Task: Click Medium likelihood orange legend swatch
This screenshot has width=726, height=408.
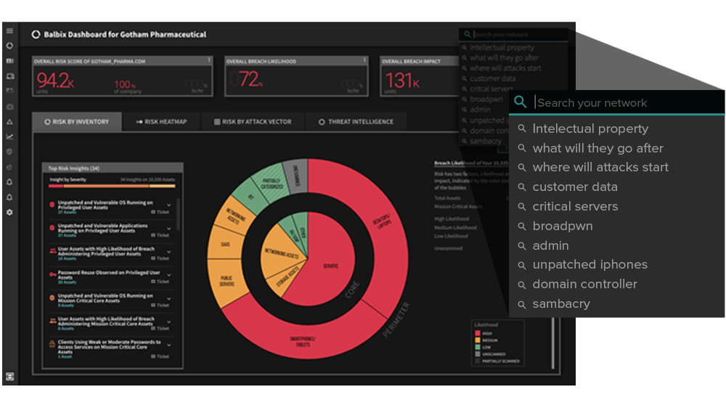Action: (478, 340)
